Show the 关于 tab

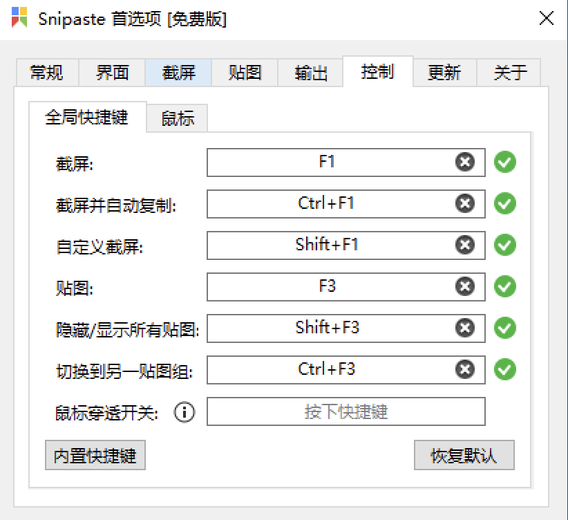(509, 73)
